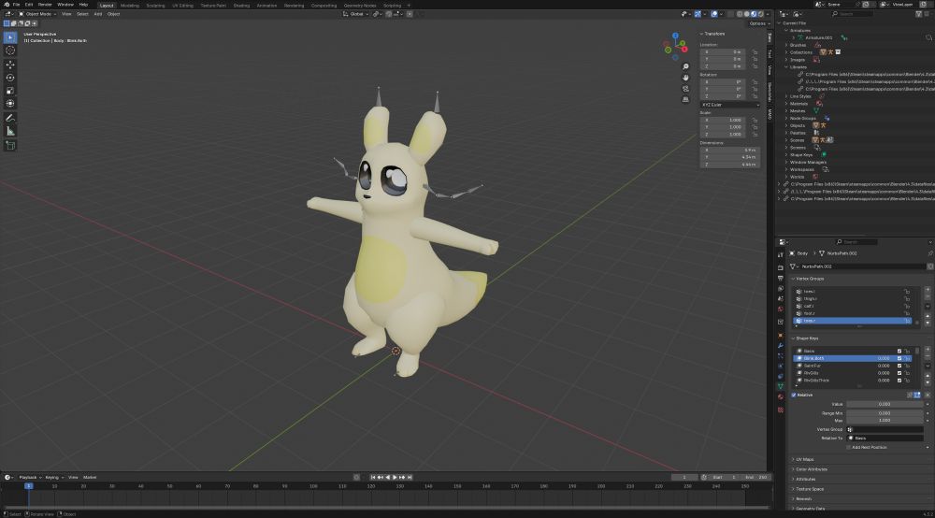Image resolution: width=935 pixels, height=518 pixels.
Task: Toggle lock on tiptoe.r vertex group
Action: pos(907,321)
